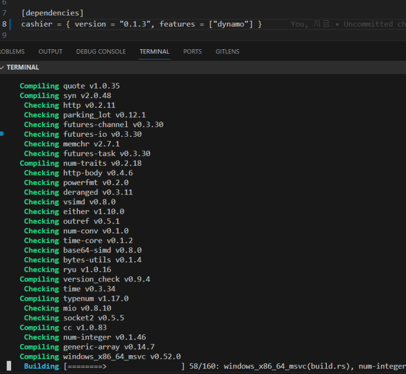Click the 'Compiling quote v1.0.35' terminal line
This screenshot has height=374, width=406.
pos(70,86)
